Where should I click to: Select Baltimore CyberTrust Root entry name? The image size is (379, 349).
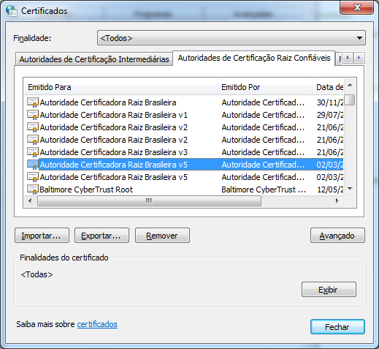[86, 189]
